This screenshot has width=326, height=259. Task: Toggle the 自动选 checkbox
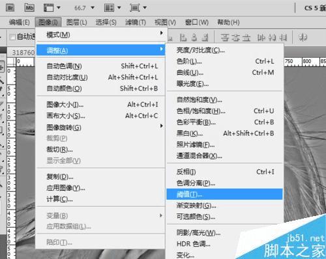[12, 37]
